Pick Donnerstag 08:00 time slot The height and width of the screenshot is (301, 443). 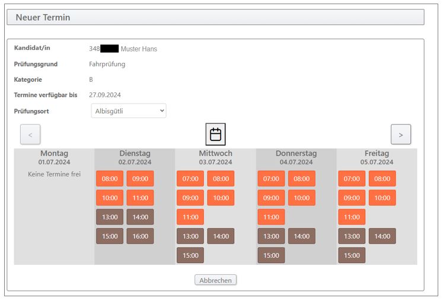point(301,178)
